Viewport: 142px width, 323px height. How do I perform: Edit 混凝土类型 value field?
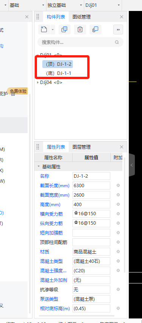coord(91,261)
